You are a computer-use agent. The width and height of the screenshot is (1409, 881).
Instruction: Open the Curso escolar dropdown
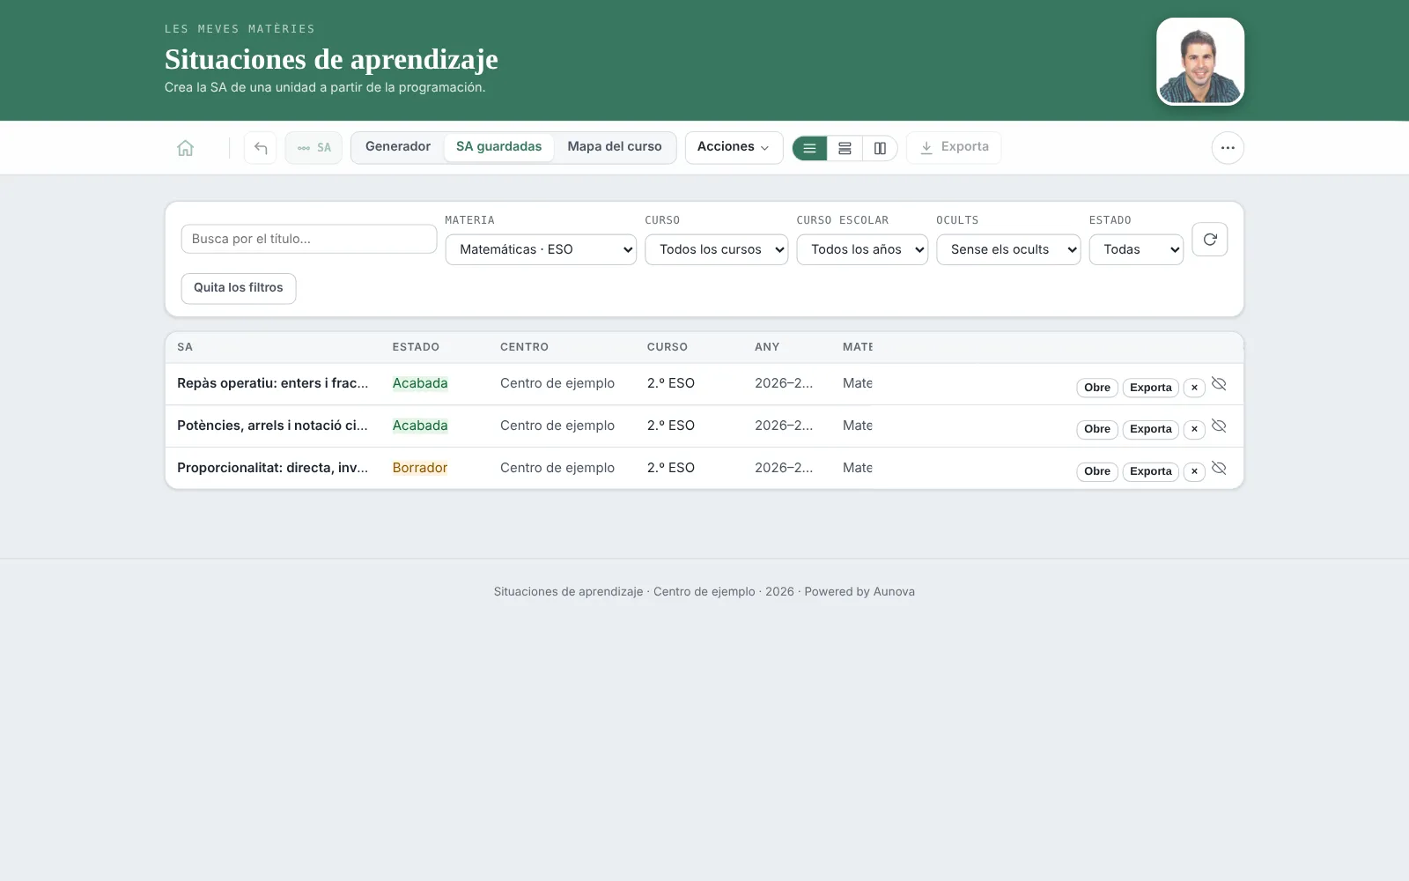point(862,249)
